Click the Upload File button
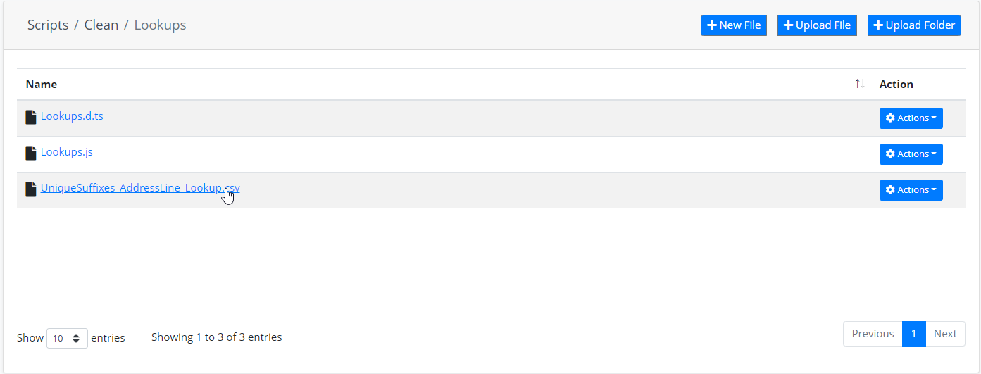Image resolution: width=981 pixels, height=374 pixels. pyautogui.click(x=817, y=25)
